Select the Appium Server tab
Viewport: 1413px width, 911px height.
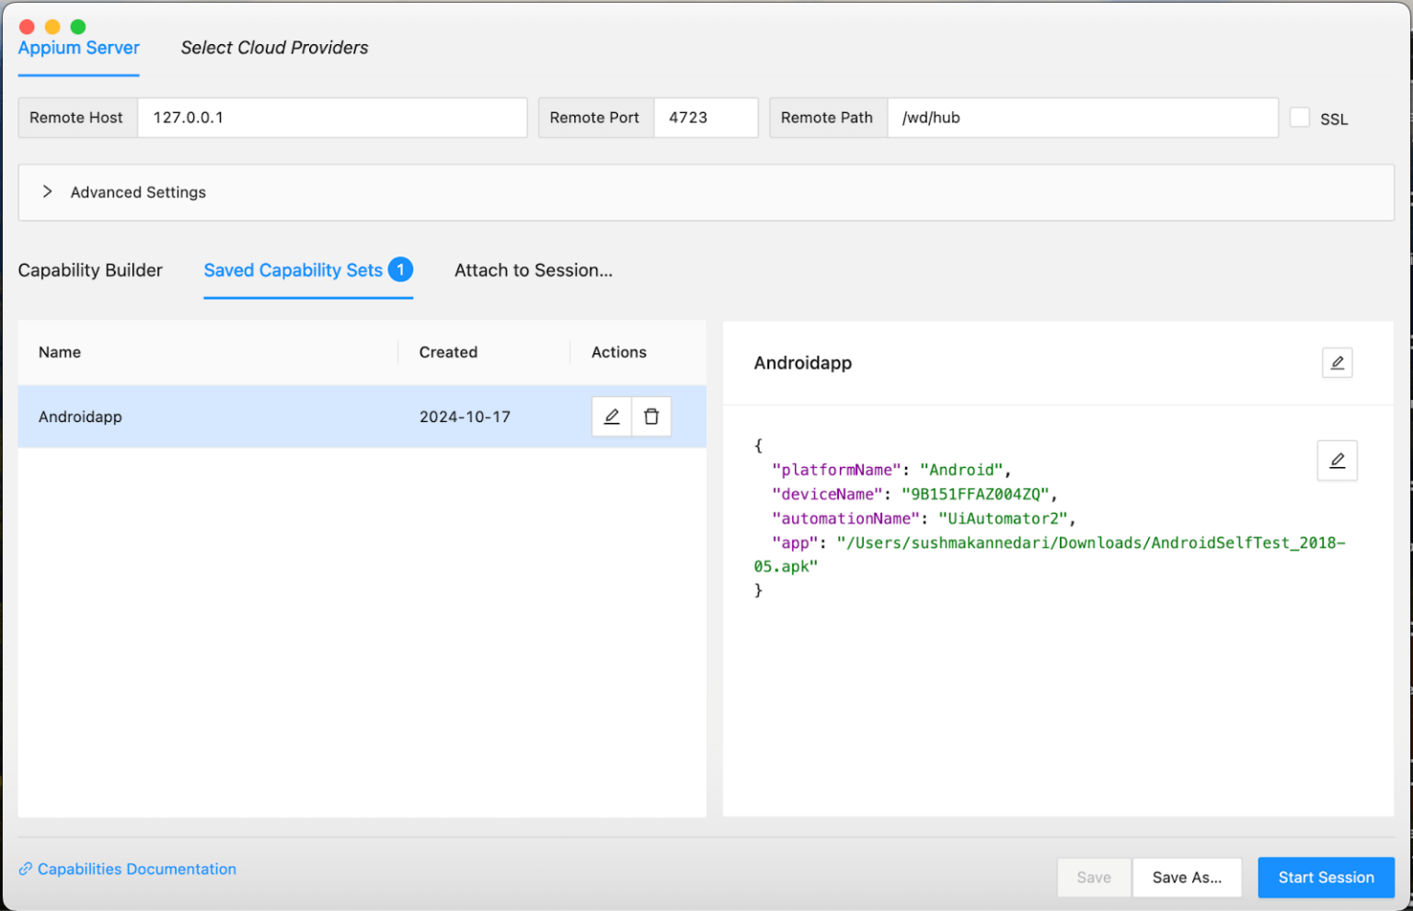coord(79,48)
